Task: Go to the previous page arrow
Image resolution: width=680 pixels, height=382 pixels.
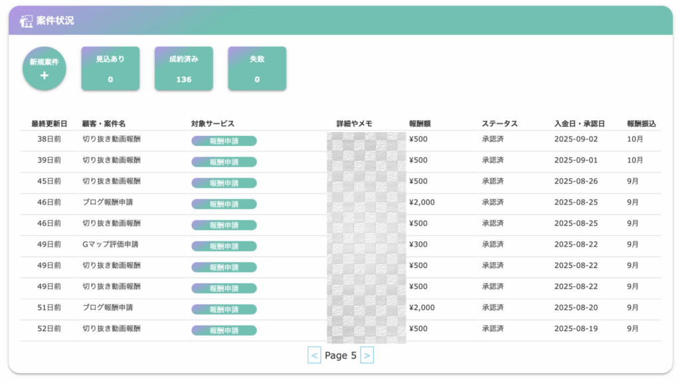Action: (315, 355)
